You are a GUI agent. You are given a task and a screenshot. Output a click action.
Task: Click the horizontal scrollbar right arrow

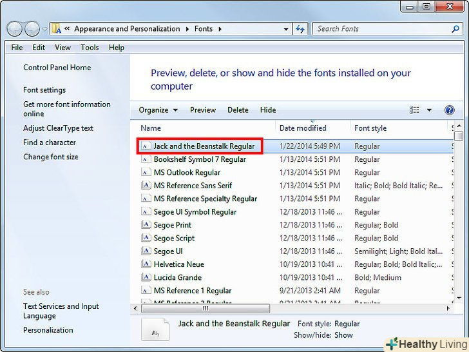tap(448, 308)
